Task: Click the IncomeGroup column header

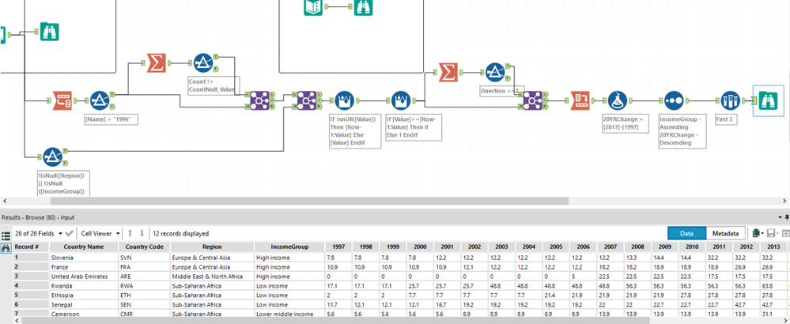Action: [x=289, y=247]
